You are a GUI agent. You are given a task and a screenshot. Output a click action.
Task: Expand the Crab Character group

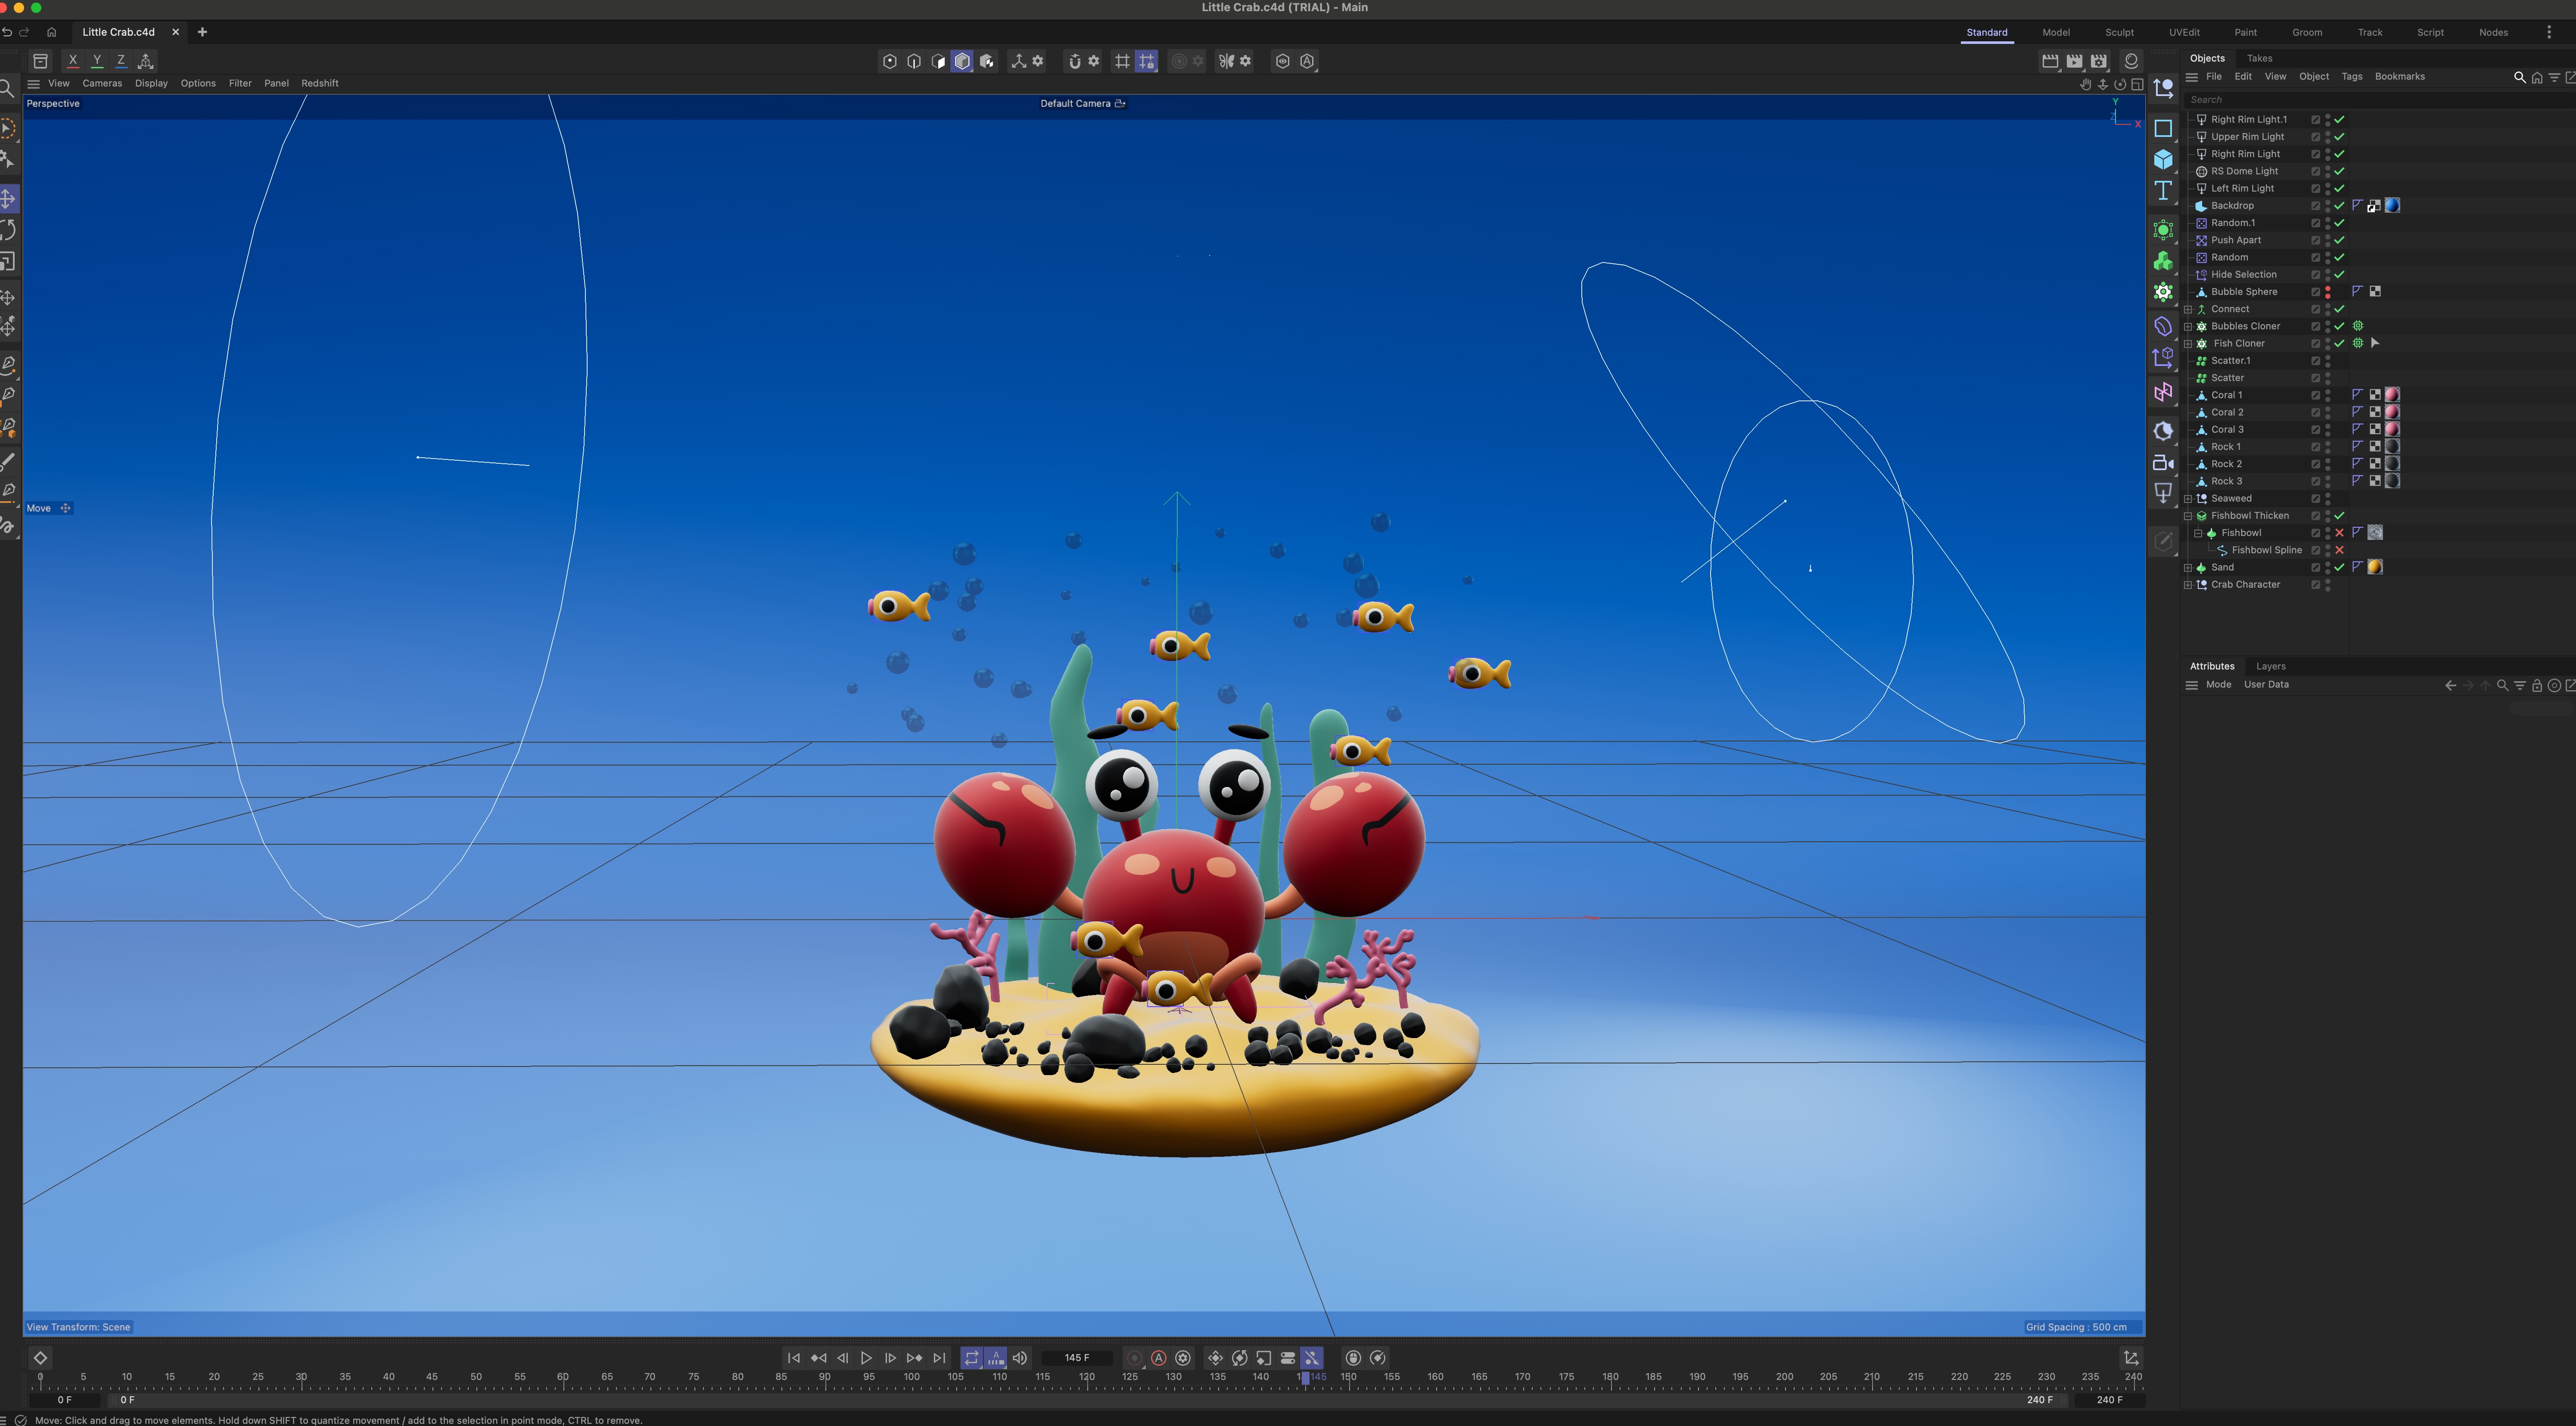2188,585
